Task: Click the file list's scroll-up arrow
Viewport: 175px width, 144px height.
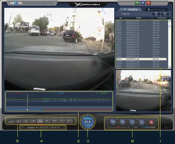Action: (169, 21)
